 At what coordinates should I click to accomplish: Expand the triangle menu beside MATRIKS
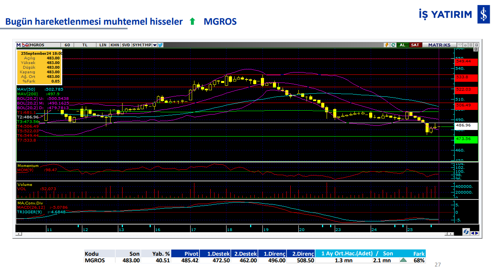pos(460,45)
